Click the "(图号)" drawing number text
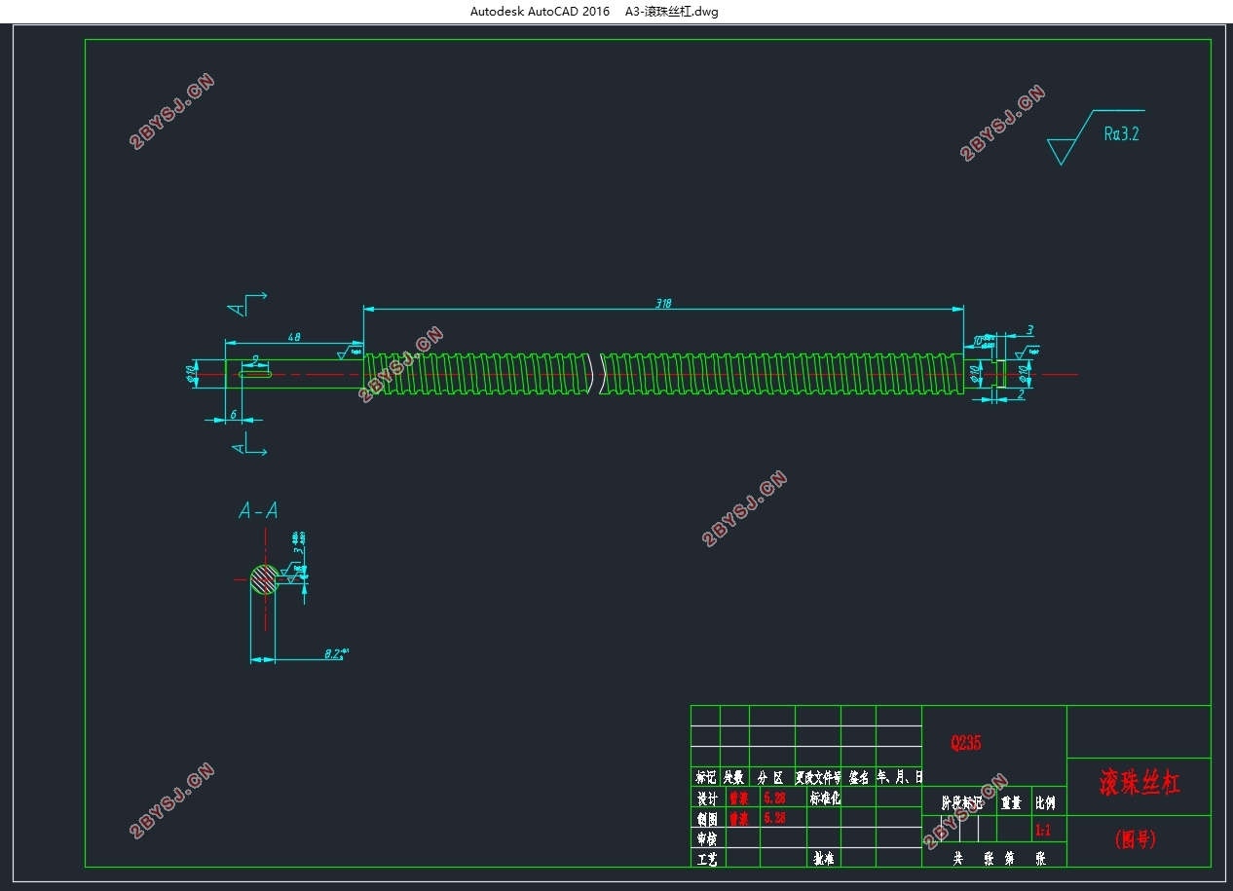The image size is (1233, 891). [1136, 838]
